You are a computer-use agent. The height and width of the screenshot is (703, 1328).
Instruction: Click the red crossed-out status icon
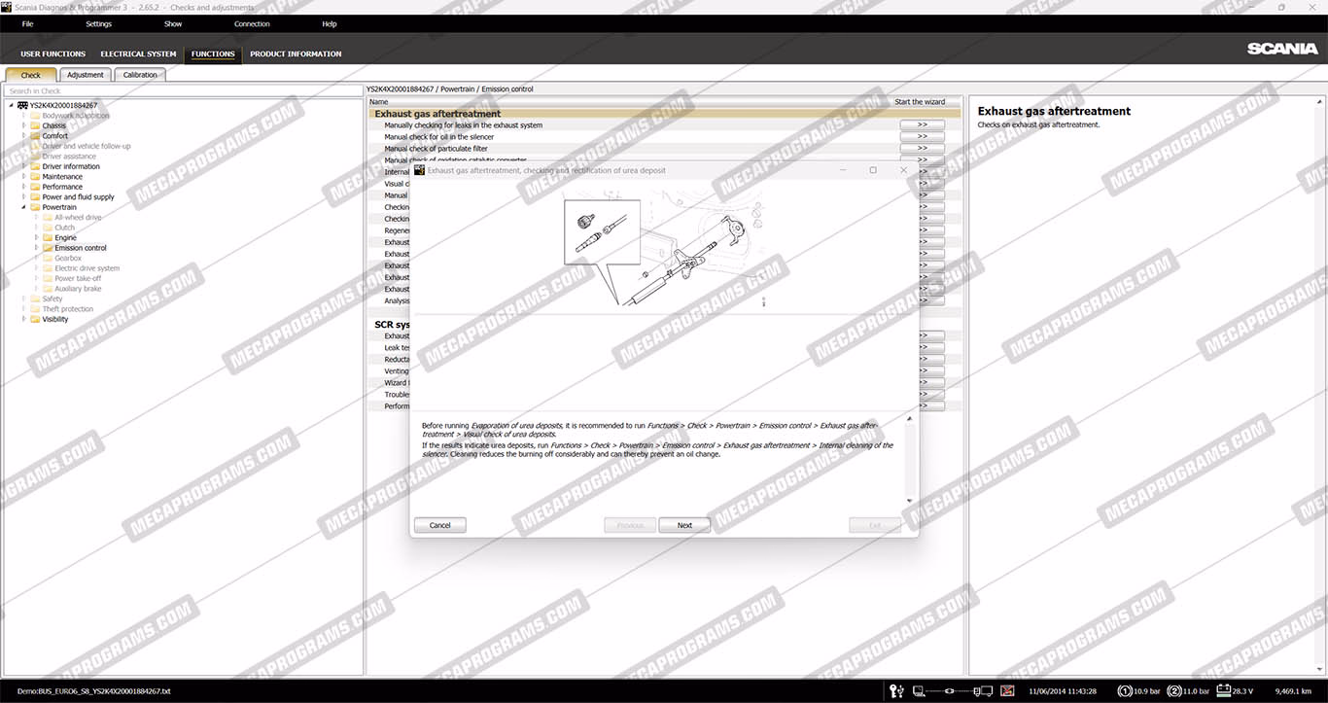(1008, 691)
